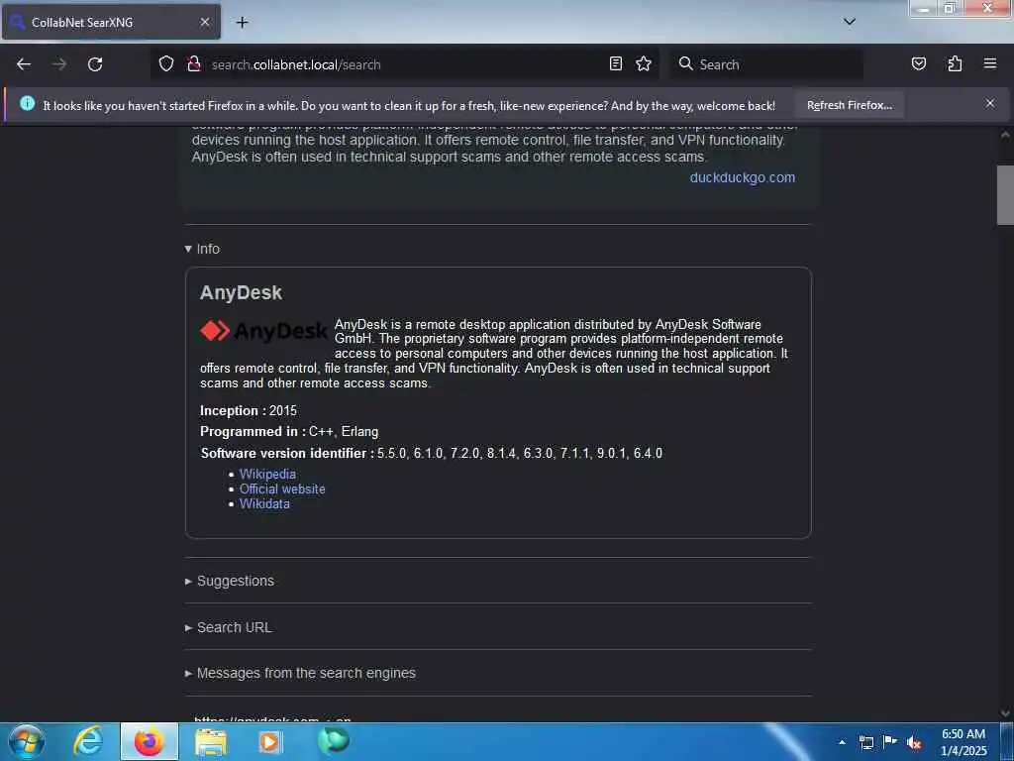Click the Software version identifier line

(432, 453)
